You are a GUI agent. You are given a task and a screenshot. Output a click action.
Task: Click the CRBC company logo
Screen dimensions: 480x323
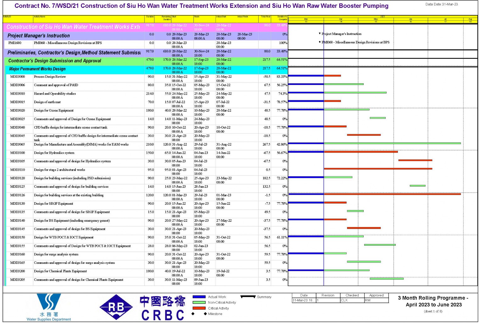coord(163,308)
